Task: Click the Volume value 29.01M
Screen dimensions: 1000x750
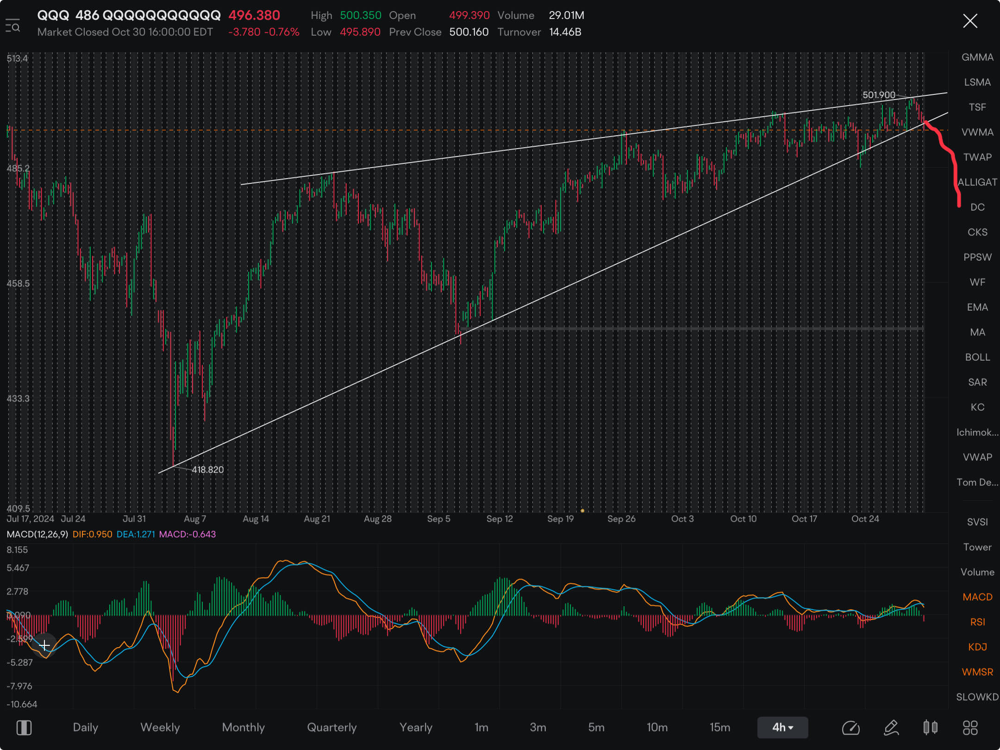Action: pyautogui.click(x=566, y=15)
